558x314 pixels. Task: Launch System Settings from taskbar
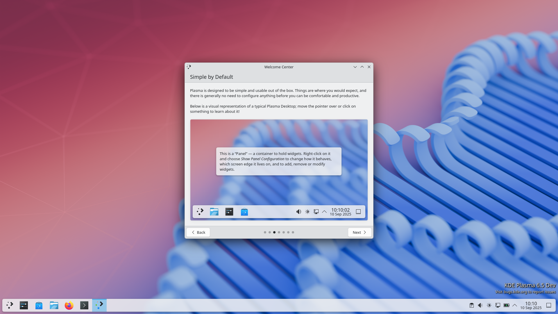point(24,305)
